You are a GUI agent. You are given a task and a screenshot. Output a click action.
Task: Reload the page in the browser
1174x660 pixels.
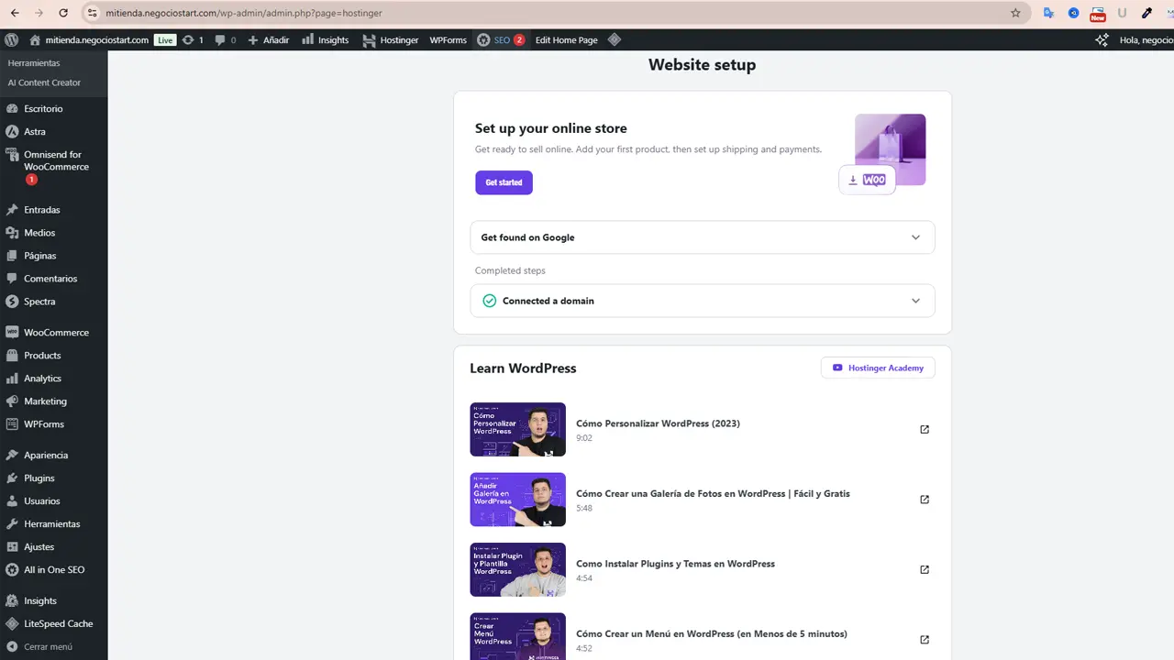point(62,13)
